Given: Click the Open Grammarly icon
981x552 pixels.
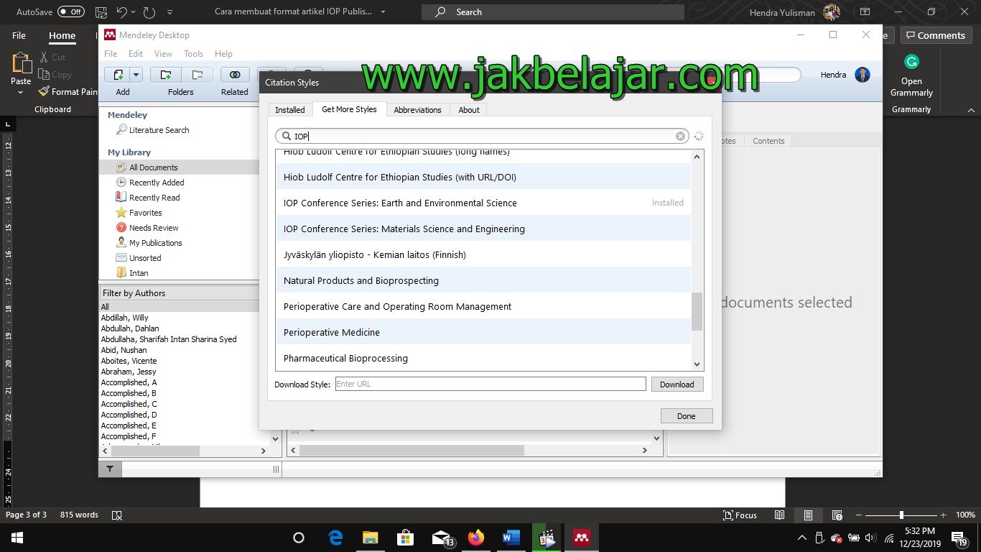Looking at the screenshot, I should [911, 62].
